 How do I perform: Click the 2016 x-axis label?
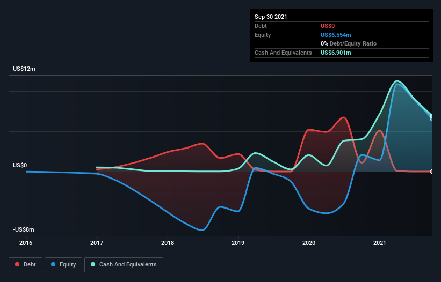(26, 243)
